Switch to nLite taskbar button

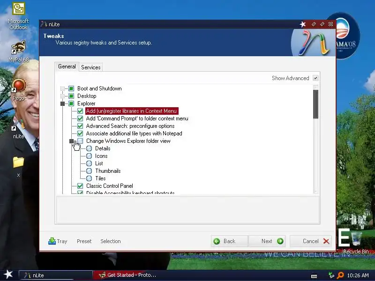tap(55, 275)
